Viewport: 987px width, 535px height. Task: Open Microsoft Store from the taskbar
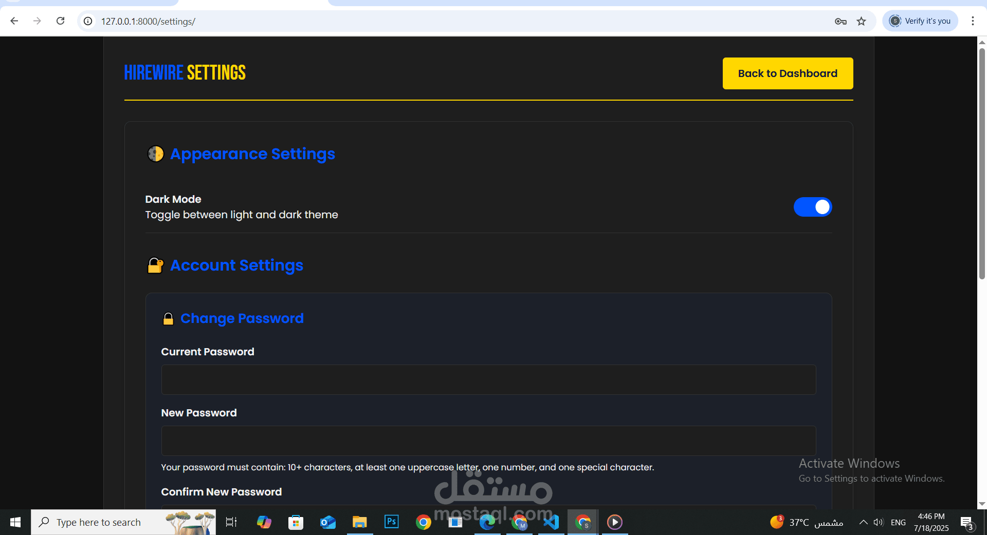(x=296, y=522)
